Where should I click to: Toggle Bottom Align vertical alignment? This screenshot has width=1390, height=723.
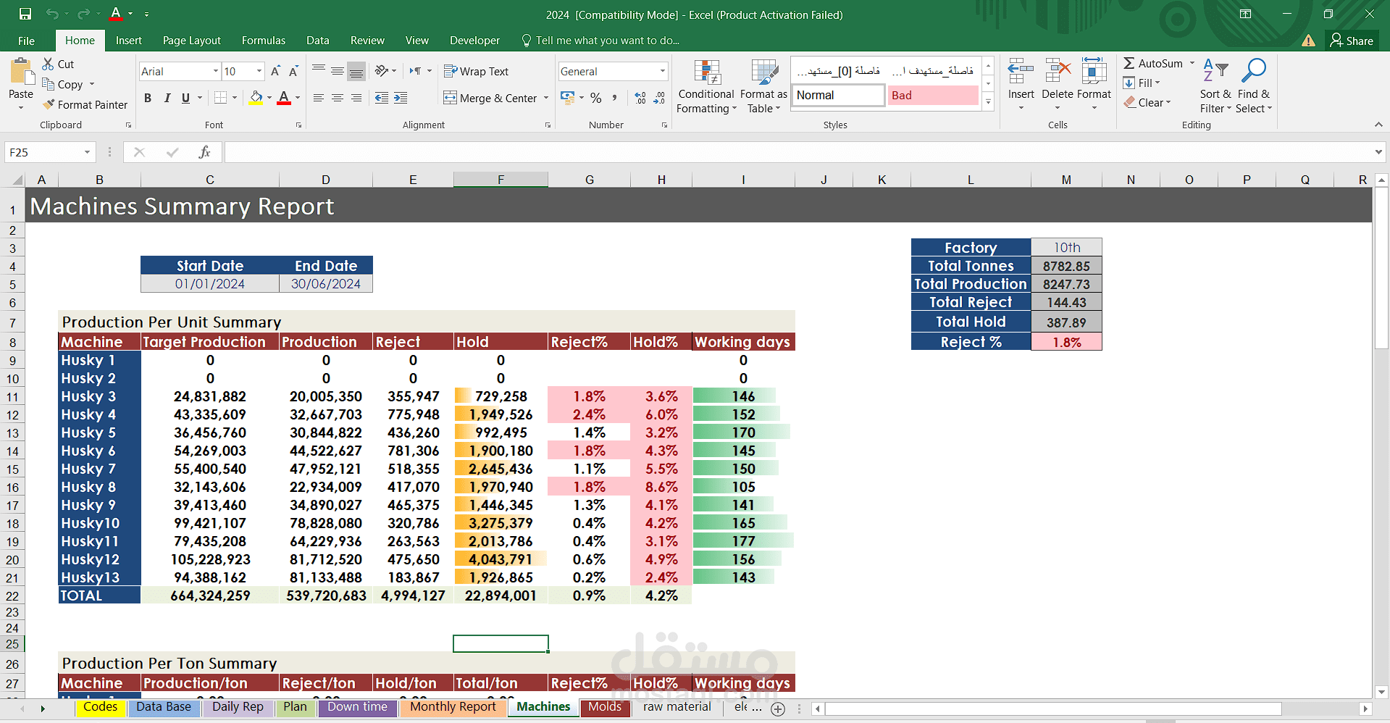click(x=356, y=71)
